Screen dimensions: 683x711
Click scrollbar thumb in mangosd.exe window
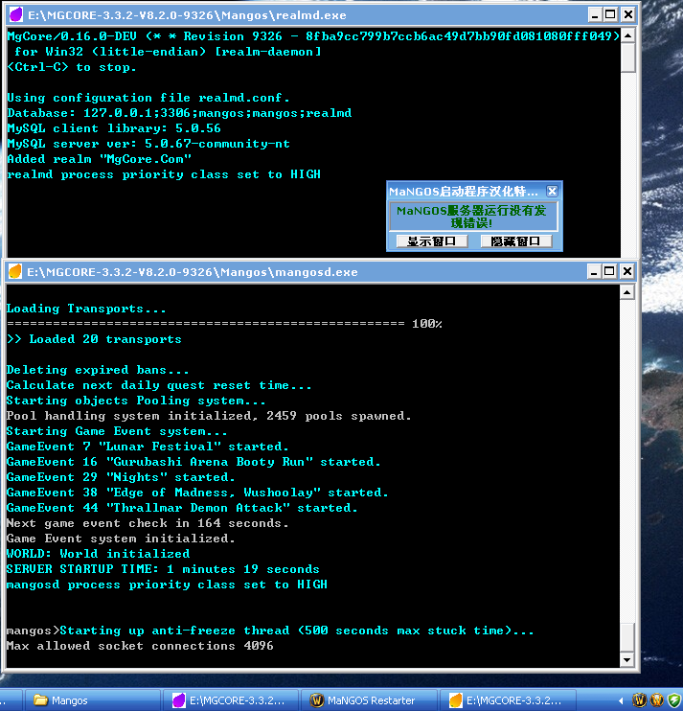pyautogui.click(x=626, y=637)
